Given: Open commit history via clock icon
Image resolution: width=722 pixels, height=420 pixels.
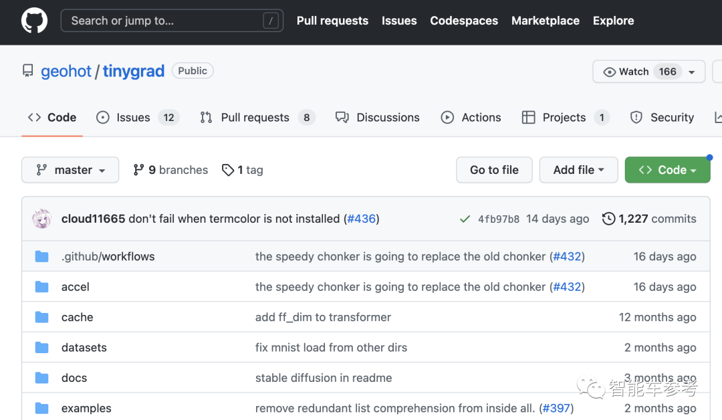Looking at the screenshot, I should point(608,219).
